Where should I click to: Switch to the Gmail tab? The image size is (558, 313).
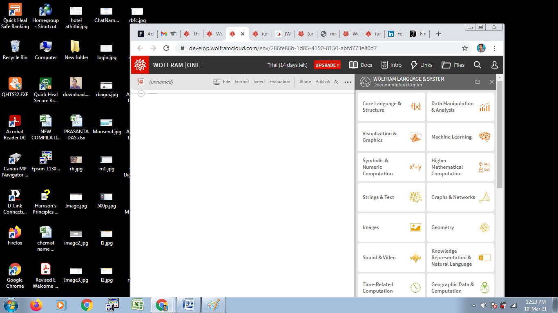pyautogui.click(x=169, y=34)
